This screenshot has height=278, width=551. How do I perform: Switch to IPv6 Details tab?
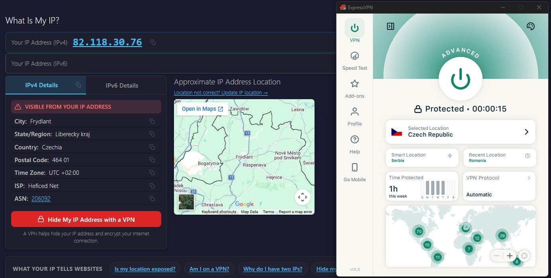tap(122, 85)
